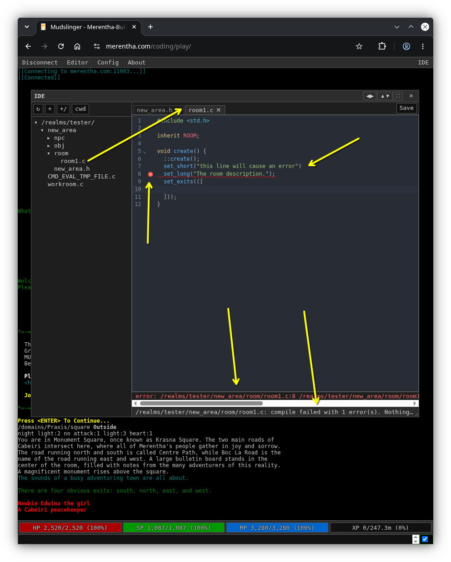Open CMD_EVAL_TMP_FILE.c in file tree

pyautogui.click(x=81, y=177)
